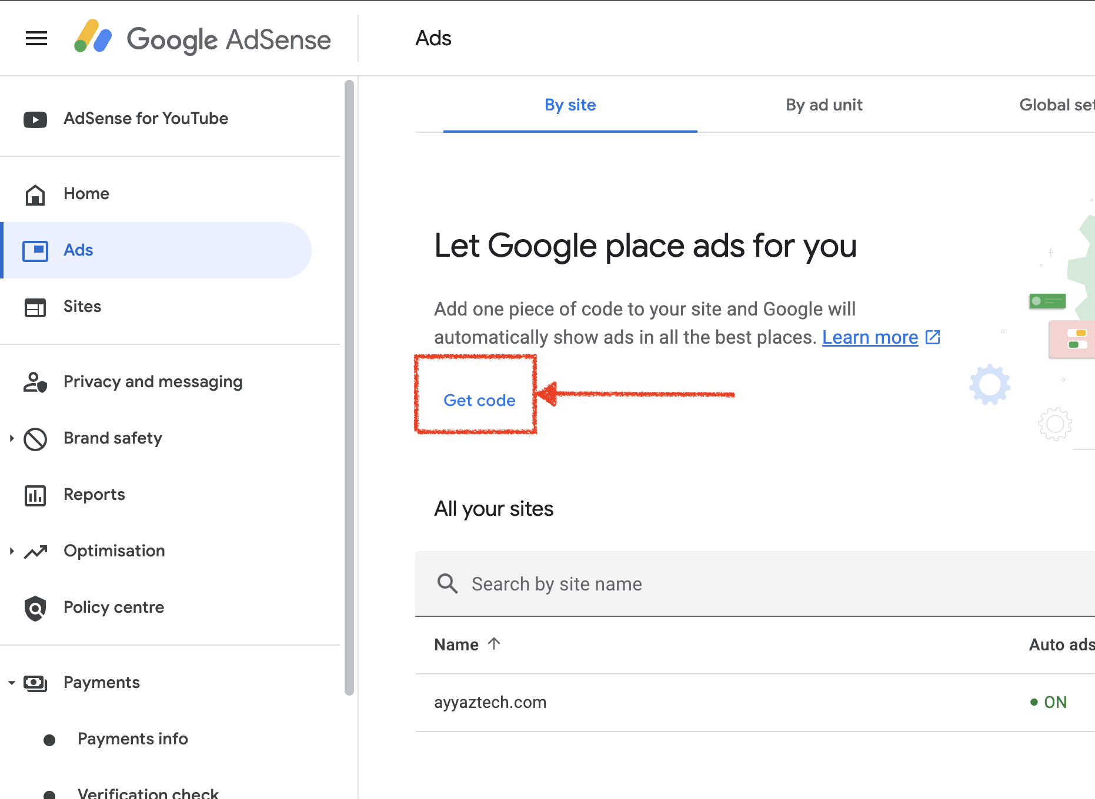
Task: Sort sites by Name column
Action: 457,645
